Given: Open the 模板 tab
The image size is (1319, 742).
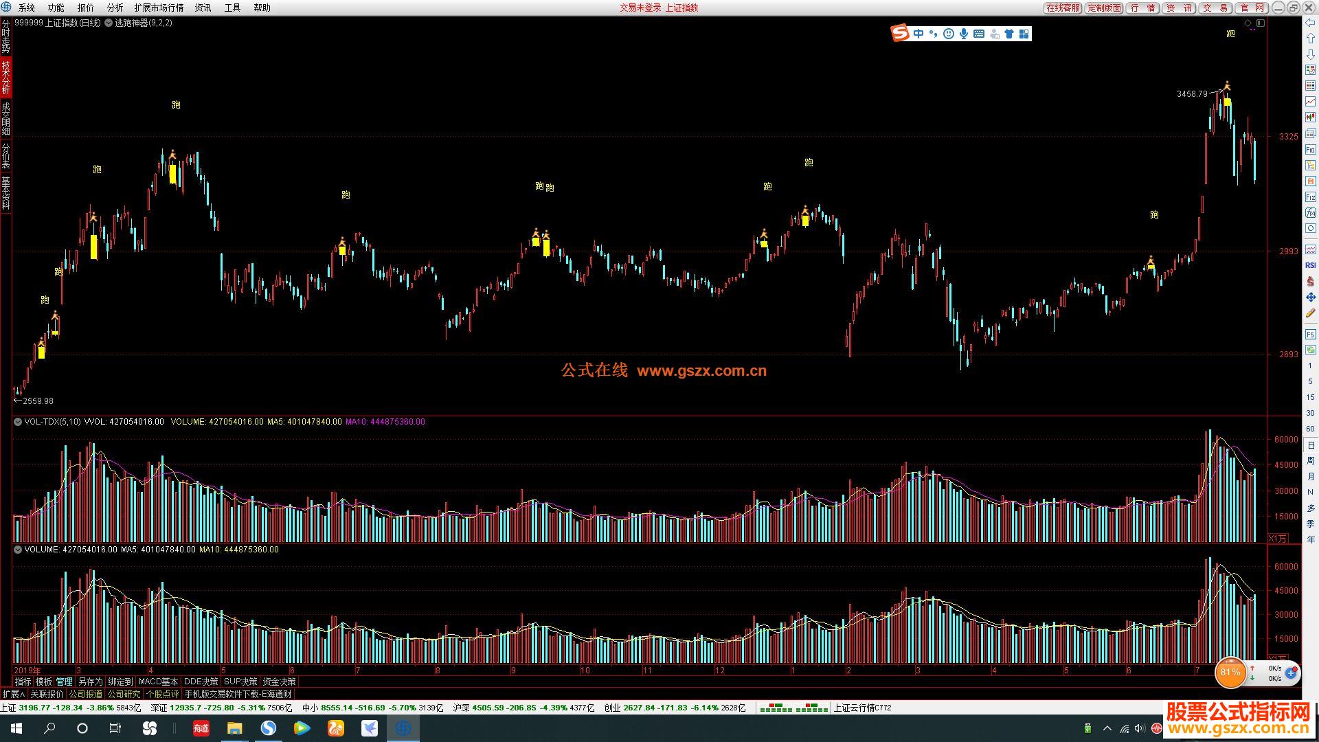Looking at the screenshot, I should tap(43, 682).
